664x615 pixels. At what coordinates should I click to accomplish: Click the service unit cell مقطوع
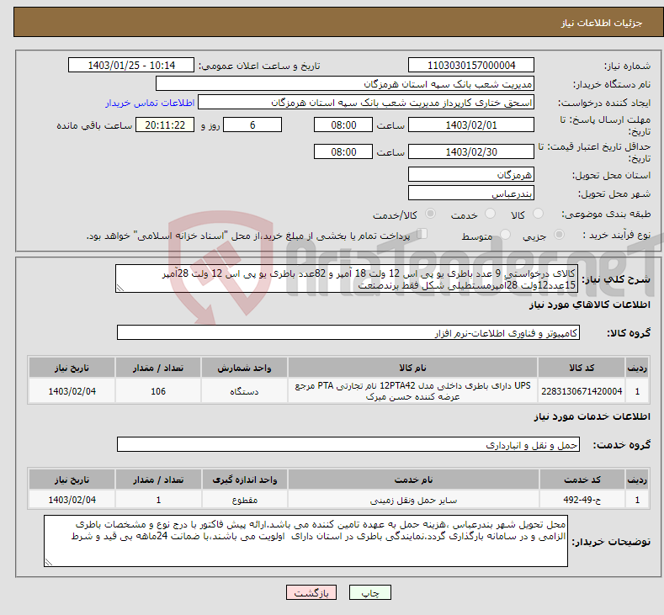[x=244, y=500]
